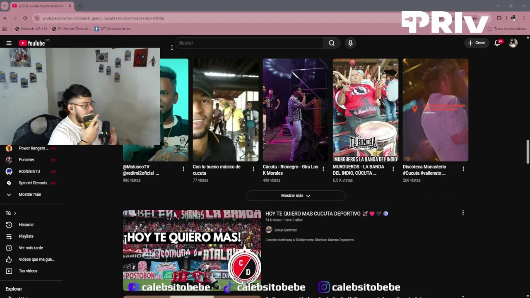530x298 pixels.
Task: Click the video description 'Canción dedicada al Doblemente Glorioso'
Action: (x=310, y=240)
